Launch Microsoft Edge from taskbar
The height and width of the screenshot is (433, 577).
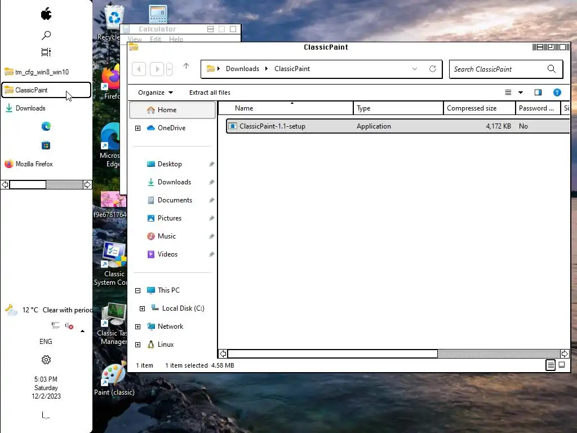[46, 127]
